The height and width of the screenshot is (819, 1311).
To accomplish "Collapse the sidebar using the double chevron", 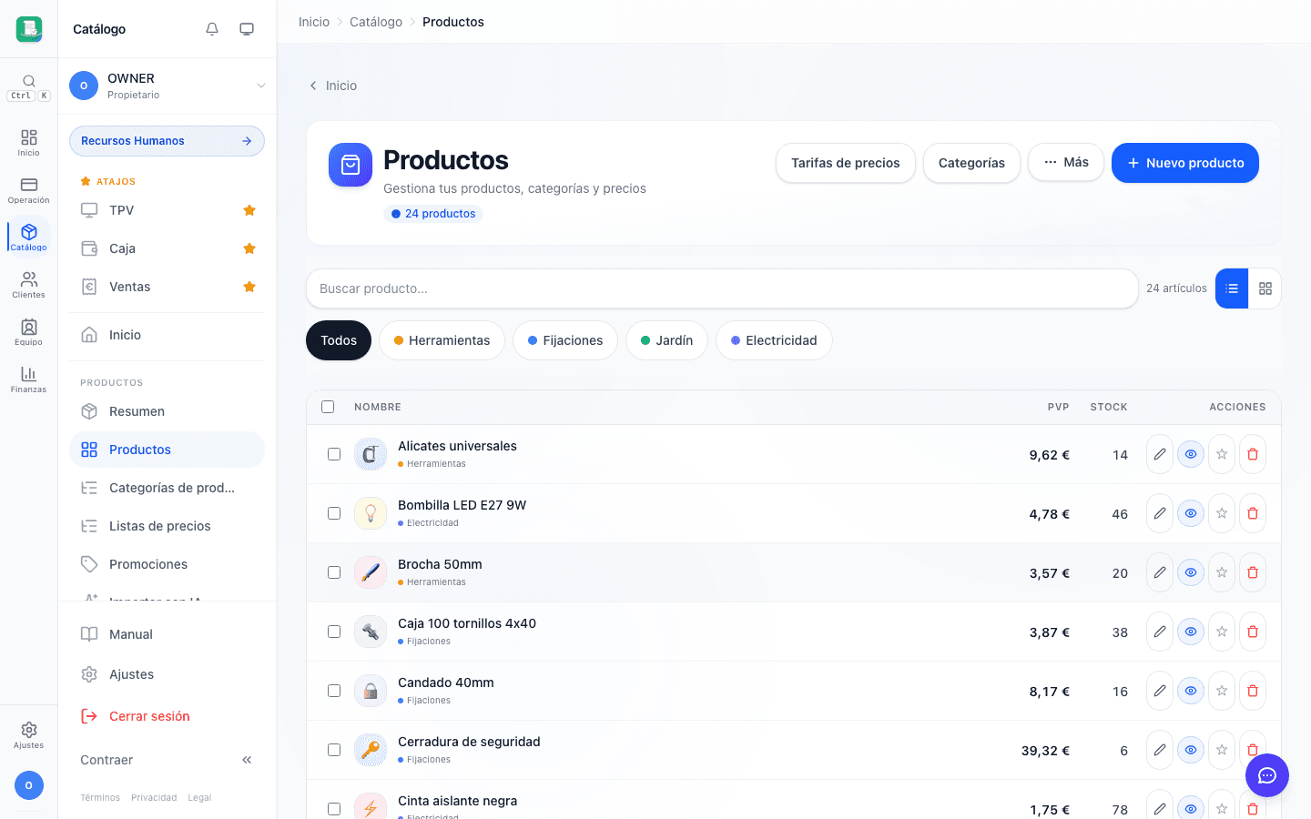I will [x=247, y=760].
